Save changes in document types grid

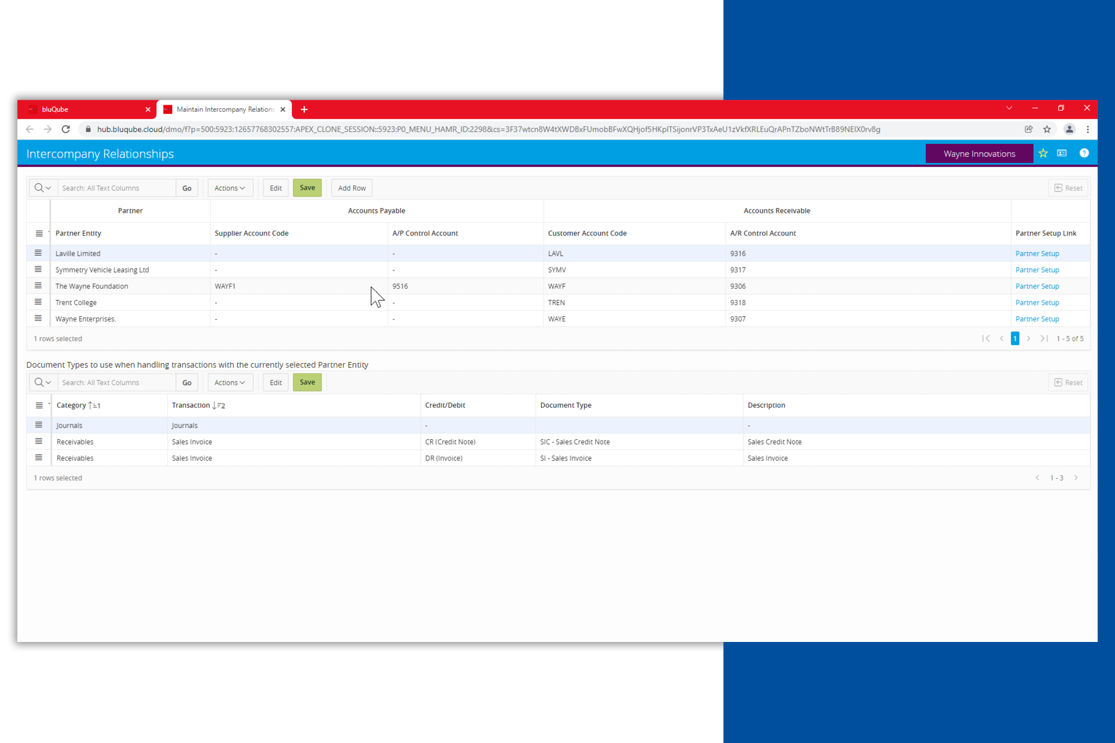pyautogui.click(x=307, y=382)
